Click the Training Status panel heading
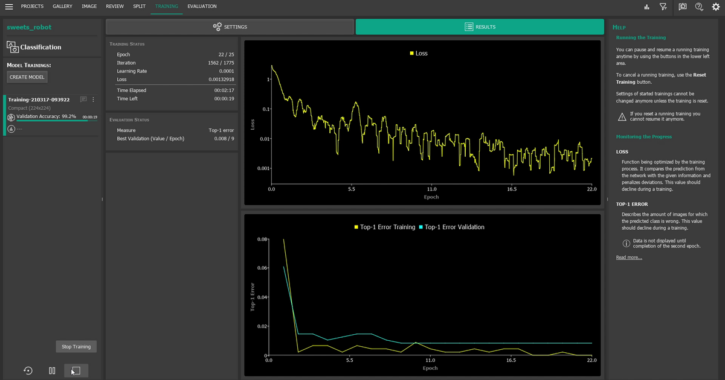 127,44
